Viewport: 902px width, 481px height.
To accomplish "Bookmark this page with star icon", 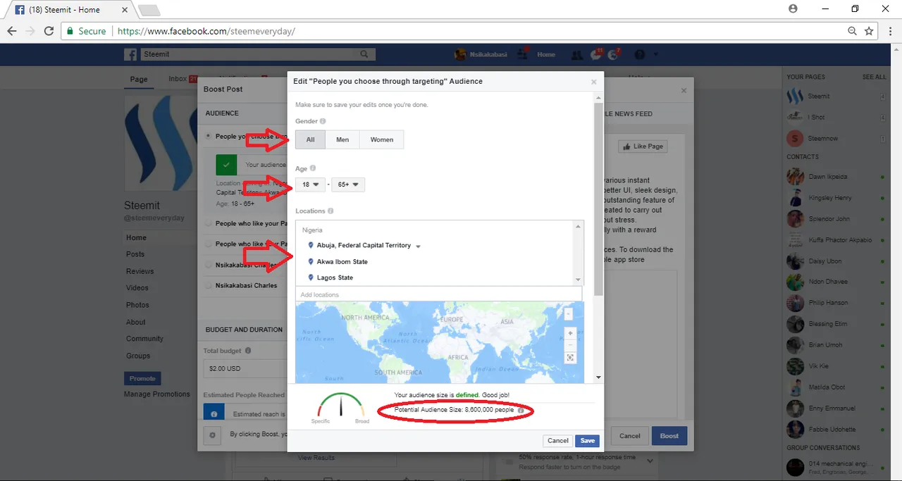I will coord(869,31).
